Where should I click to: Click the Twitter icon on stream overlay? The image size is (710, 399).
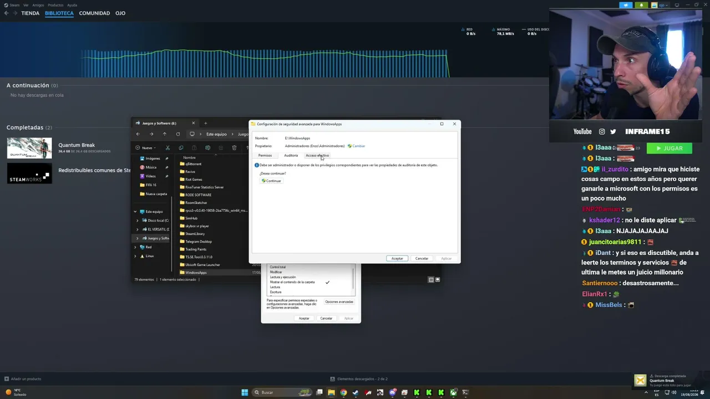click(613, 131)
